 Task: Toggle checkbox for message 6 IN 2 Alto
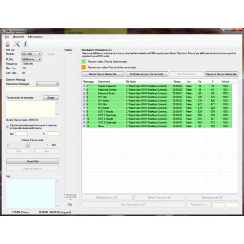[84, 104]
